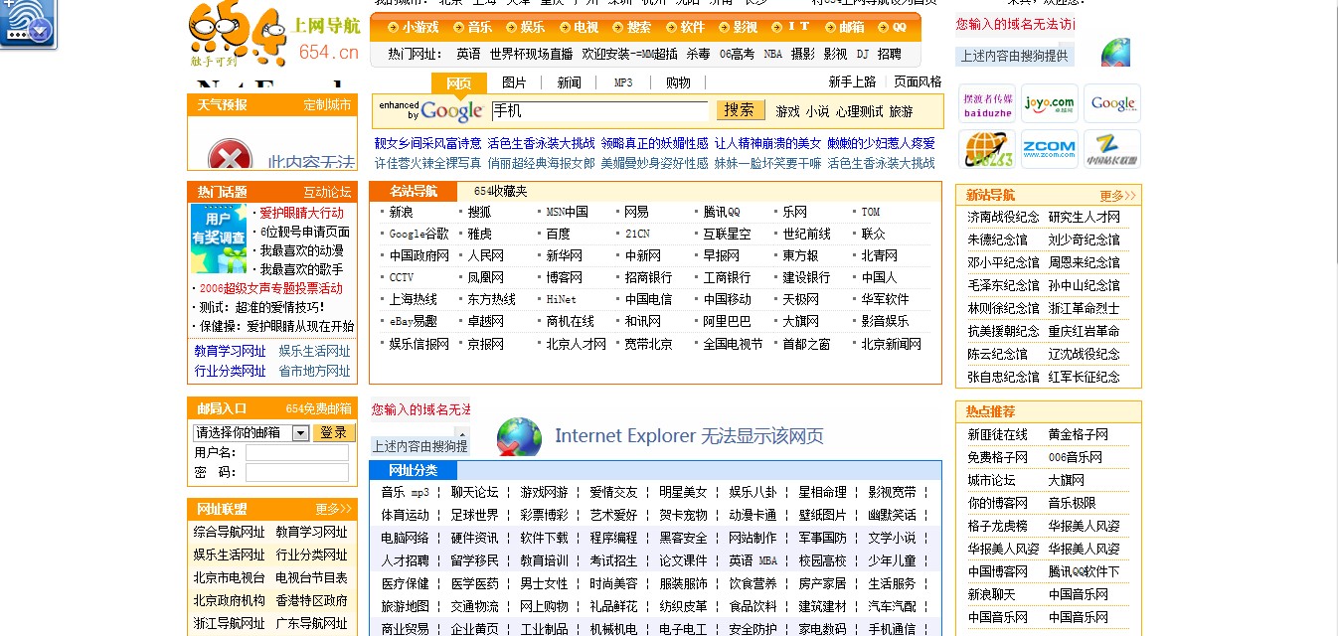
Task: Open the 足球世界 category link
Action: (475, 515)
